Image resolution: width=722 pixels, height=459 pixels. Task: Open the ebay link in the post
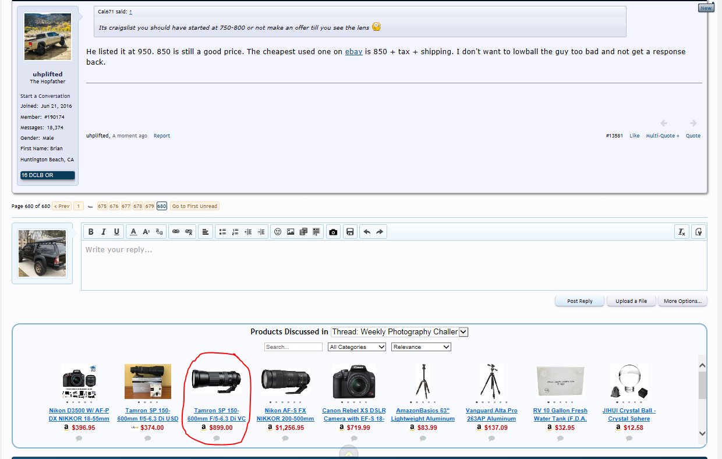pos(353,52)
